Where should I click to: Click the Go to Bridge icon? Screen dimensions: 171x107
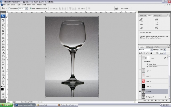(x=117, y=8)
